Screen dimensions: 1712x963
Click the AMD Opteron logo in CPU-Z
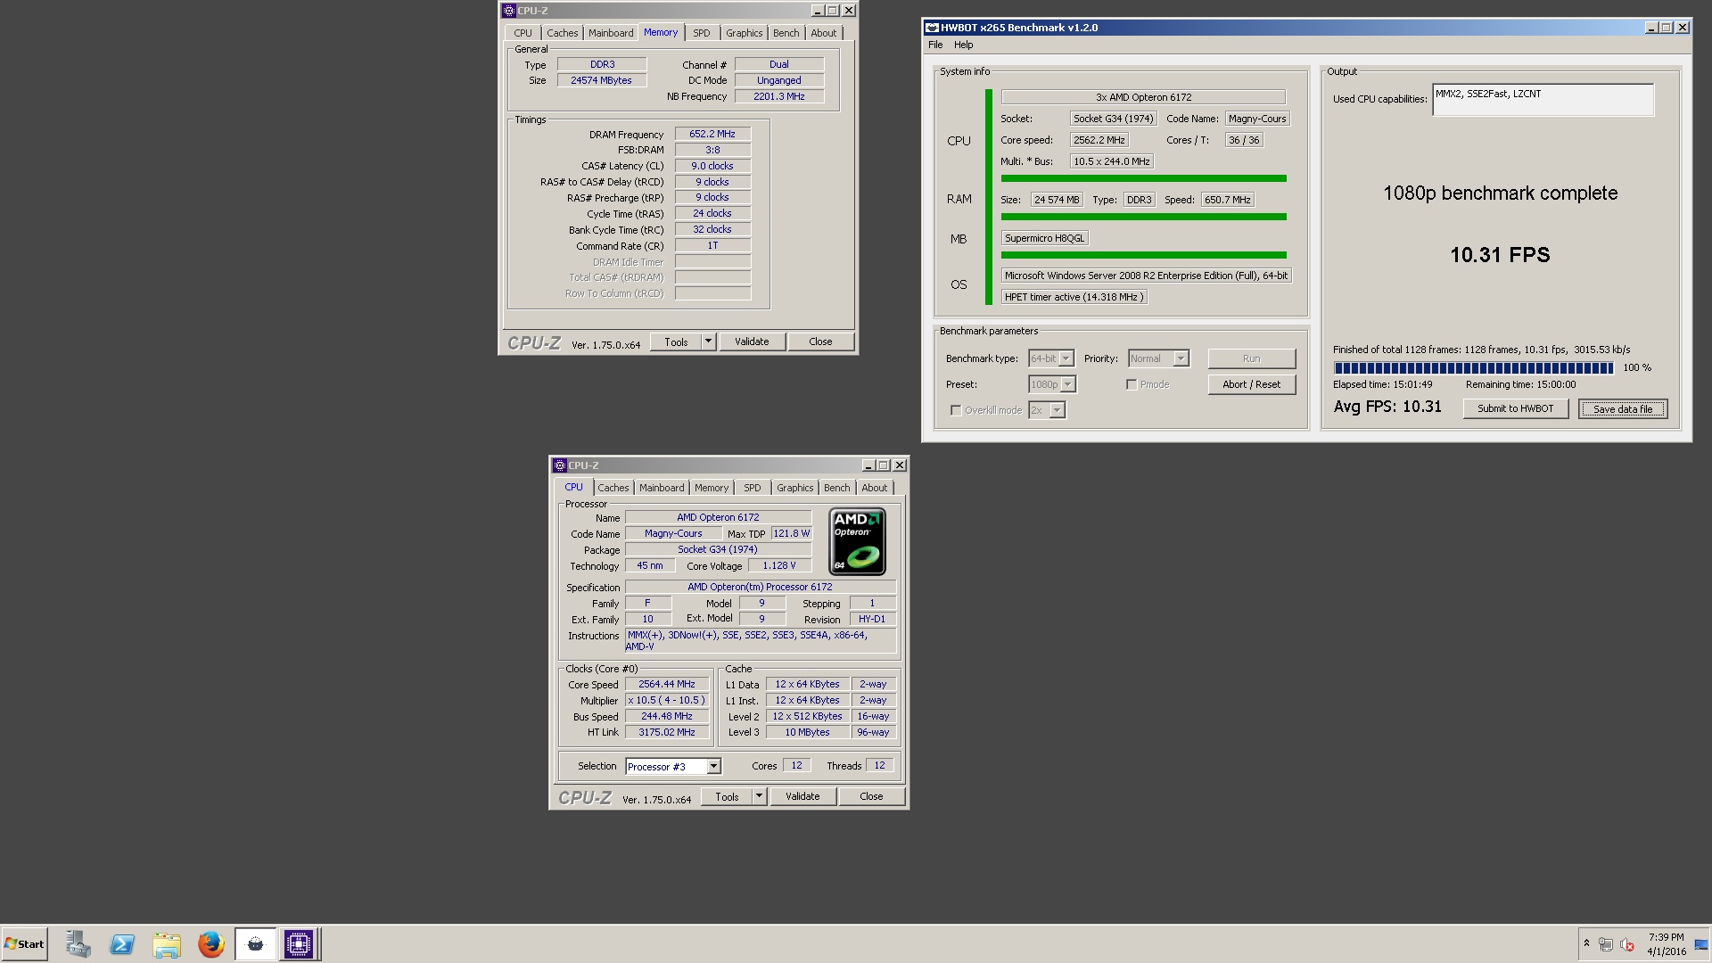click(x=857, y=541)
